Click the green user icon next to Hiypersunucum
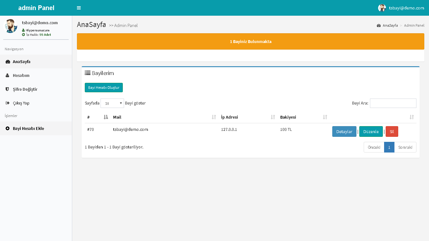Screen dimensions: 429x241 [23, 30]
